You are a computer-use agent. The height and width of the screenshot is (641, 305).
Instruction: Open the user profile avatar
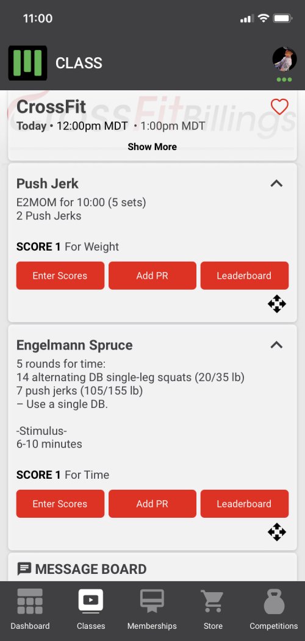[x=284, y=60]
